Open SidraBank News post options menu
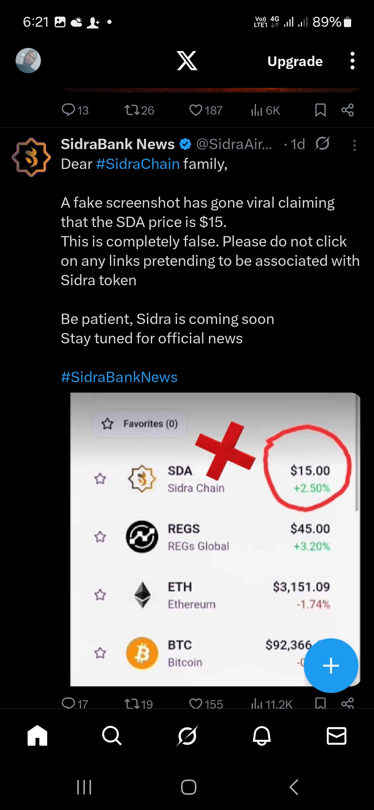The image size is (374, 810). [354, 145]
